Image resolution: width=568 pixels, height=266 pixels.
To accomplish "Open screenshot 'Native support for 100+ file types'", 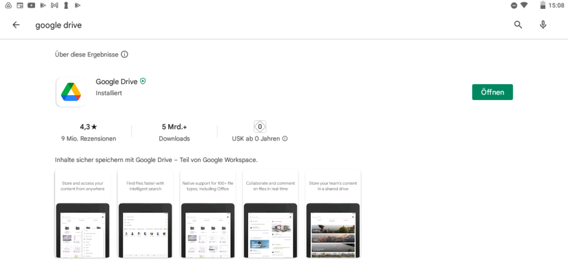I will [x=208, y=213].
